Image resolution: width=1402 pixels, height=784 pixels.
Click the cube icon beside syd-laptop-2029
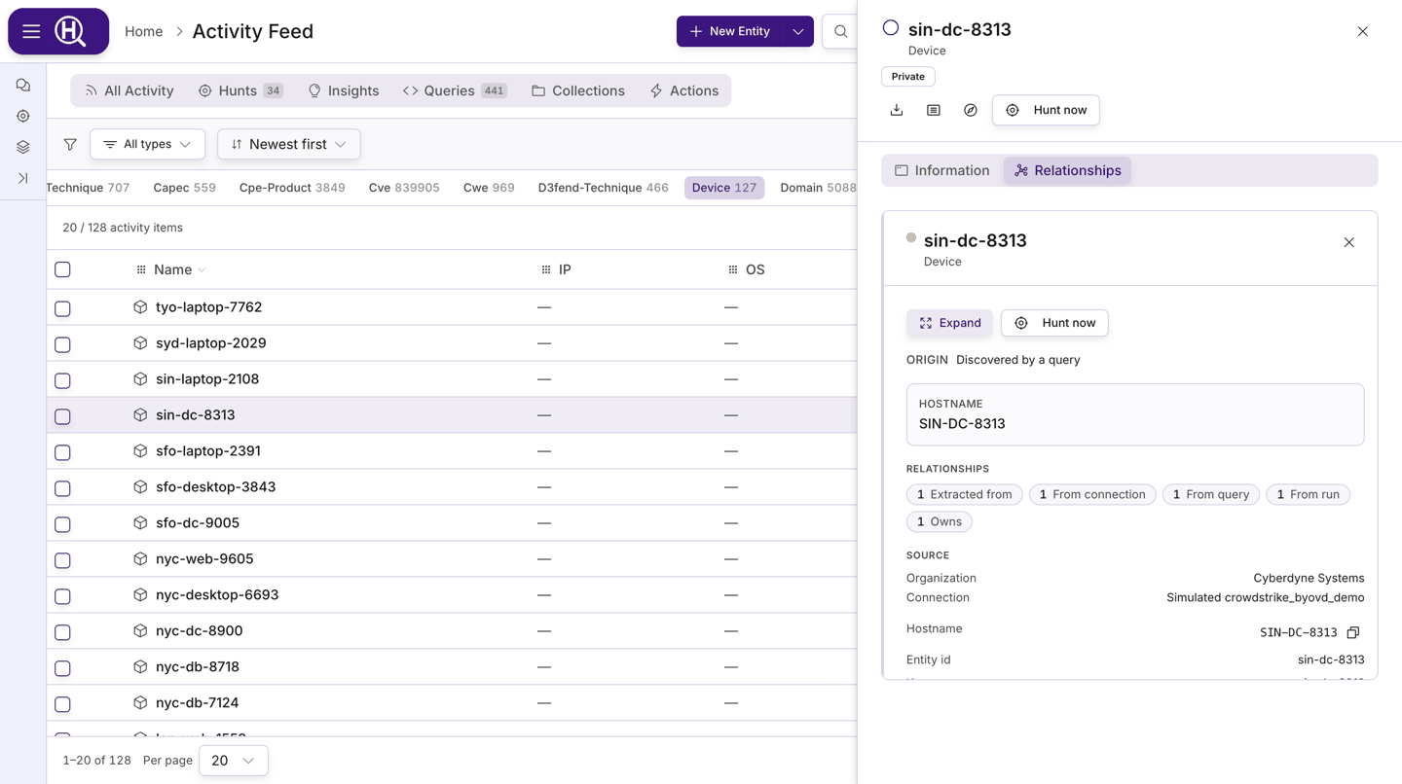140,343
